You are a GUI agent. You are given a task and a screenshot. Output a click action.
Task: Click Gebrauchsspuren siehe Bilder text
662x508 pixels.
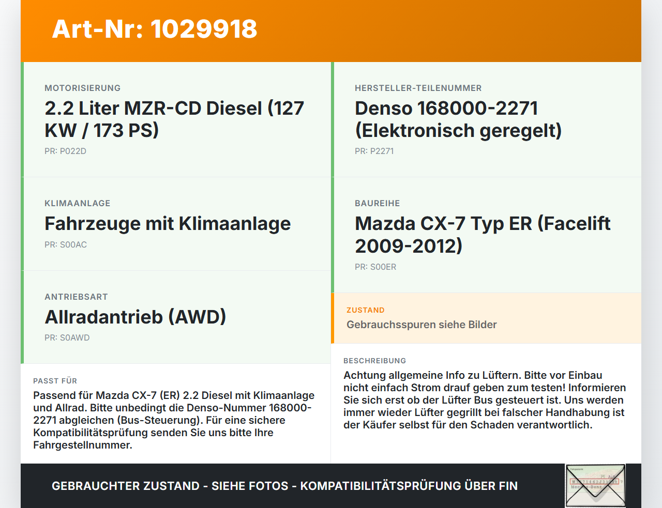click(x=422, y=325)
